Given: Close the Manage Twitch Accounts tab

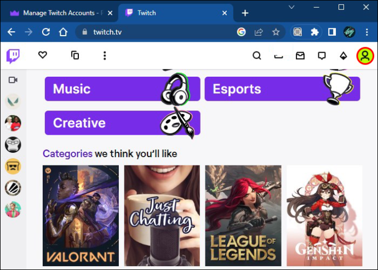Looking at the screenshot, I should [110, 13].
